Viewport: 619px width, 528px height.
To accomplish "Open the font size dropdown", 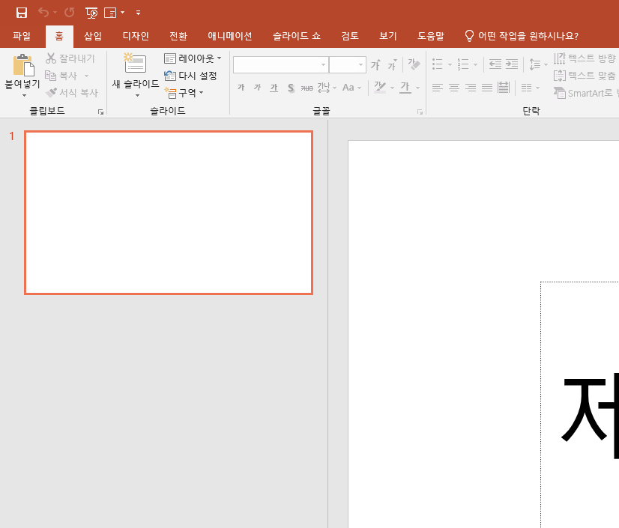I will coord(360,64).
